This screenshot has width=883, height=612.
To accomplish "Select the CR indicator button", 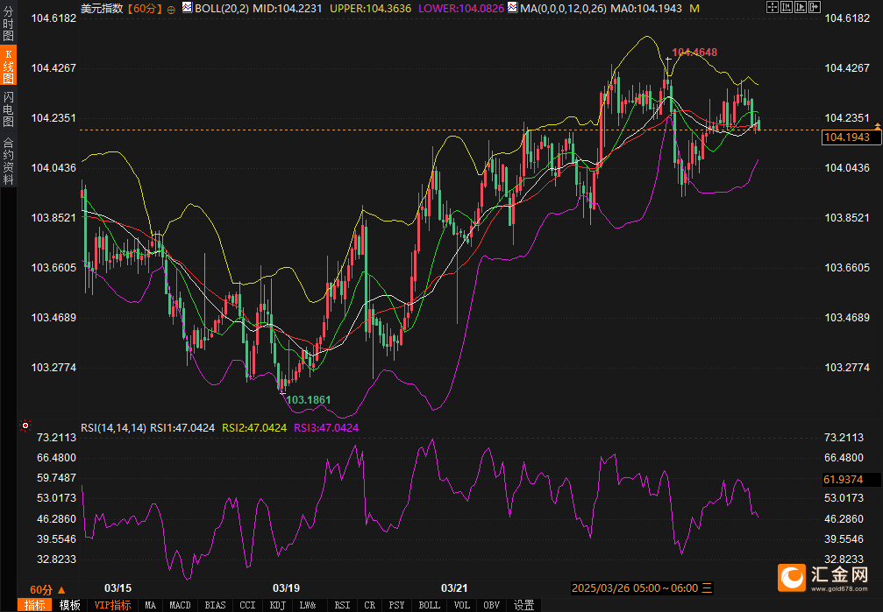I will click(x=369, y=605).
